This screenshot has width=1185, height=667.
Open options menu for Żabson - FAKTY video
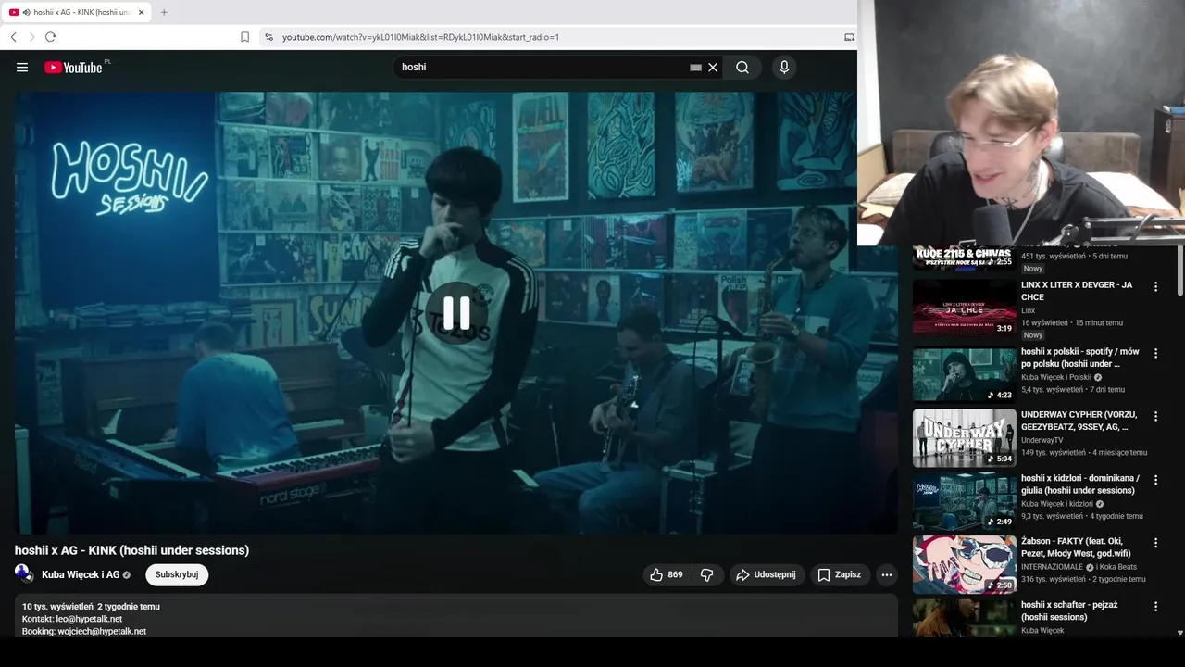pos(1155,543)
